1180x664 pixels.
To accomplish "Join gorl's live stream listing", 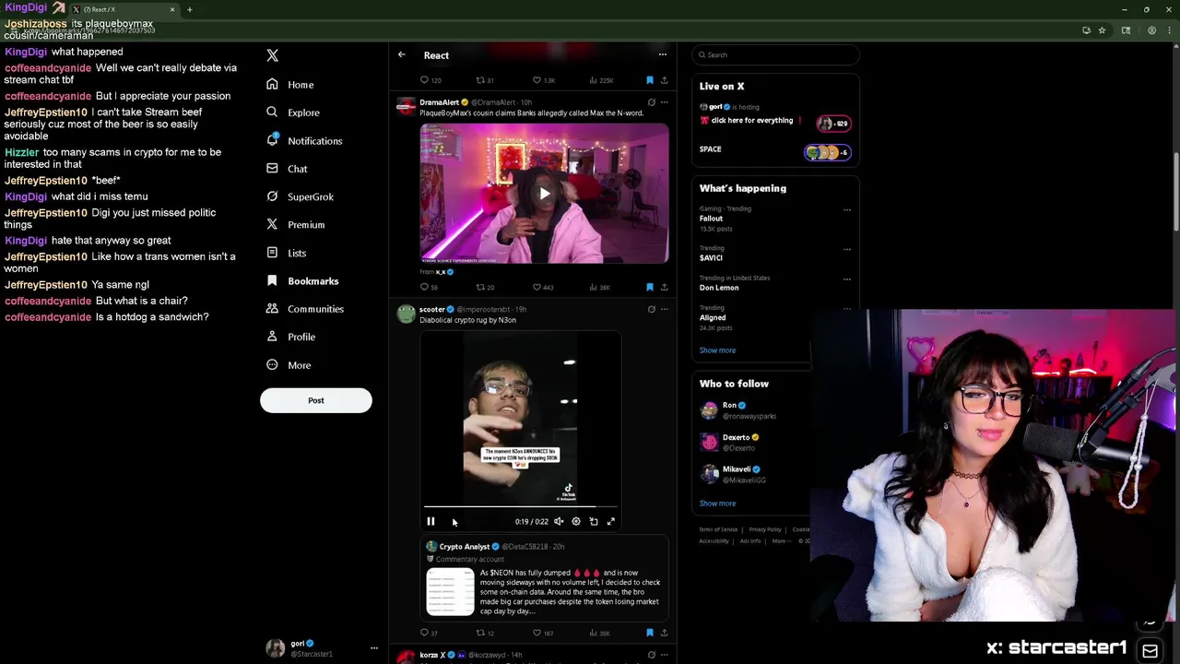I will click(x=775, y=116).
